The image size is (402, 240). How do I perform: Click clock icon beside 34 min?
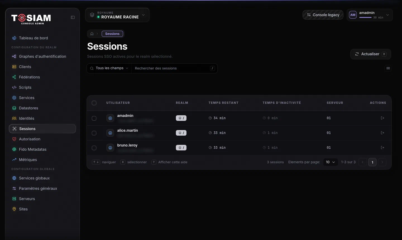pyautogui.click(x=210, y=118)
